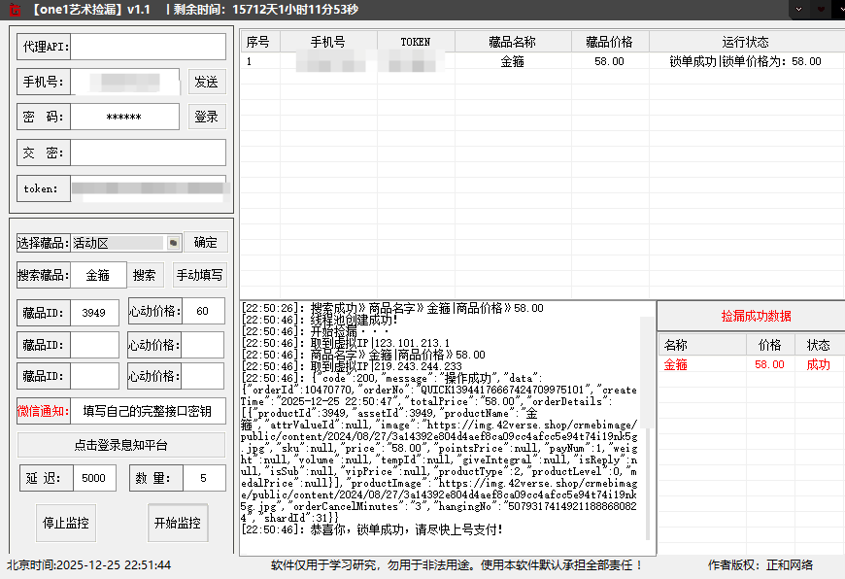Viewport: 845px width, 579px height.
Task: Click the 运行状态 column header
Action: 745,42
